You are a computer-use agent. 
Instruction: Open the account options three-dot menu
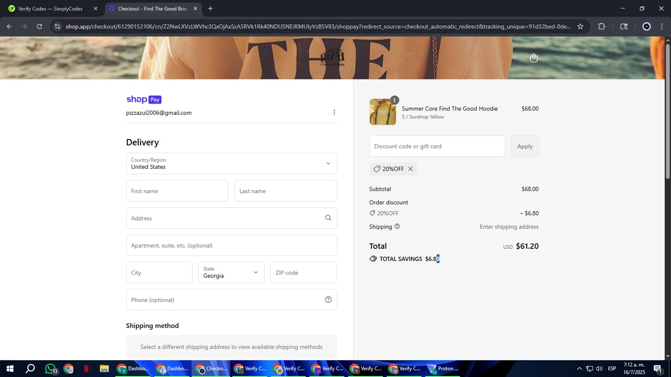pyautogui.click(x=334, y=113)
